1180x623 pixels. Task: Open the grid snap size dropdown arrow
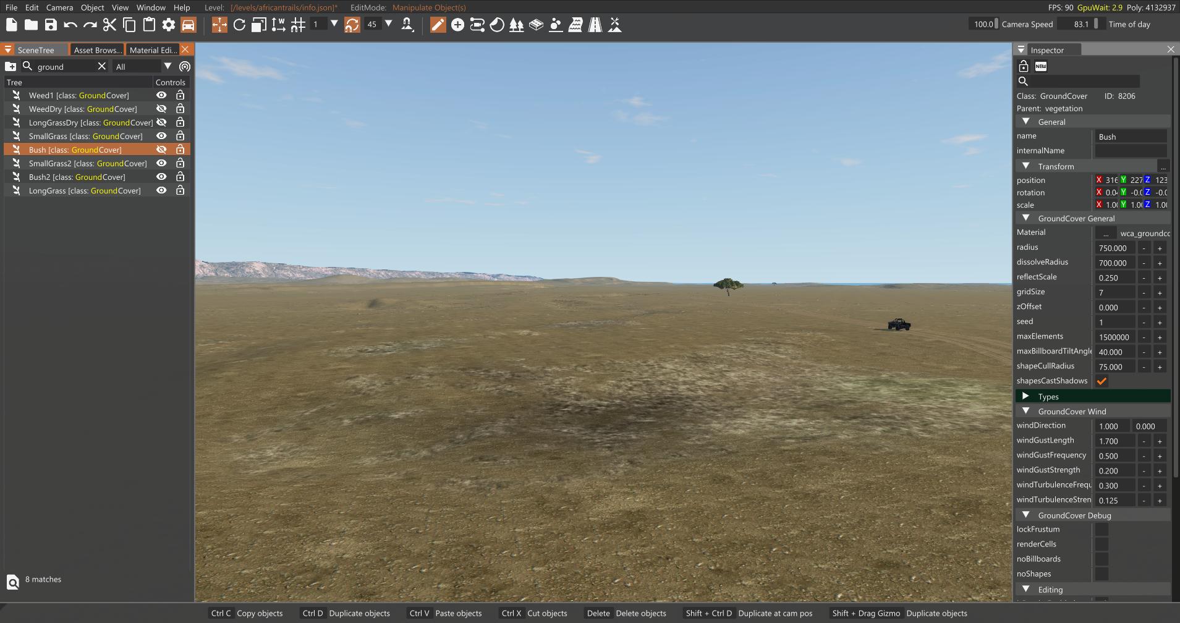[334, 24]
